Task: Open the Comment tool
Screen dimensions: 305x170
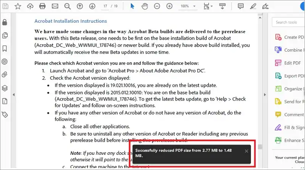Action: pos(290,115)
